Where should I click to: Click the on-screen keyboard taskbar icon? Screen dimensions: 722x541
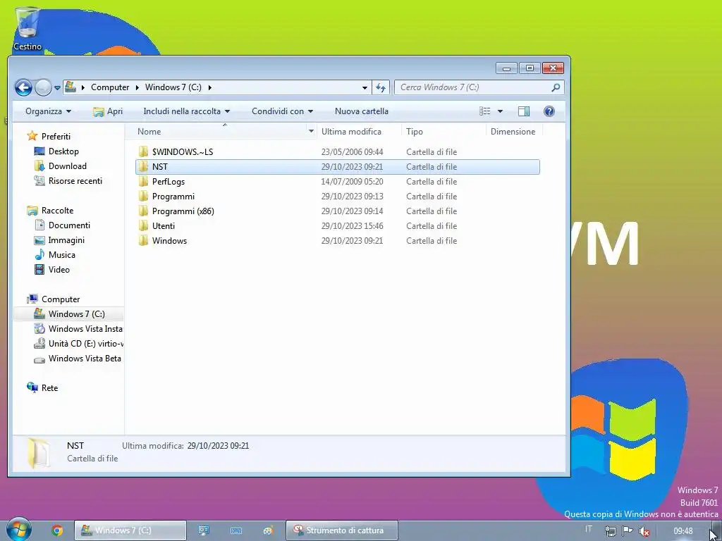236,531
